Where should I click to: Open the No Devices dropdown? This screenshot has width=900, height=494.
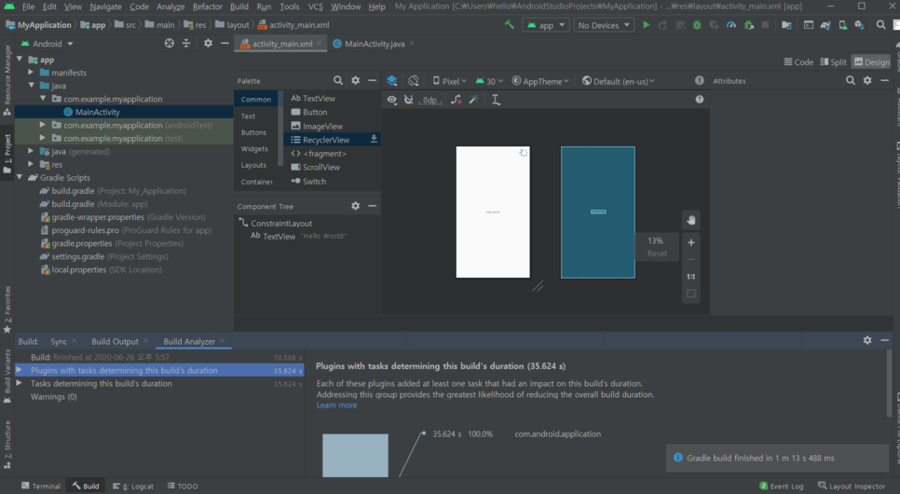[x=604, y=25]
